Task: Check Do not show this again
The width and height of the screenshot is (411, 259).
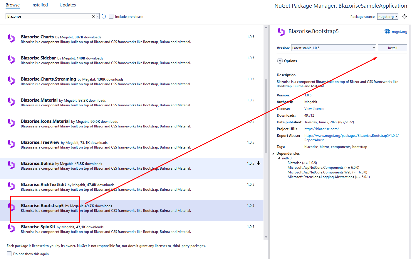Action: pos(9,254)
